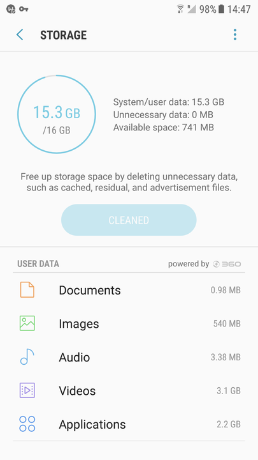Tap the battery icon in status bar
This screenshot has width=258, height=460.
[x=222, y=9]
